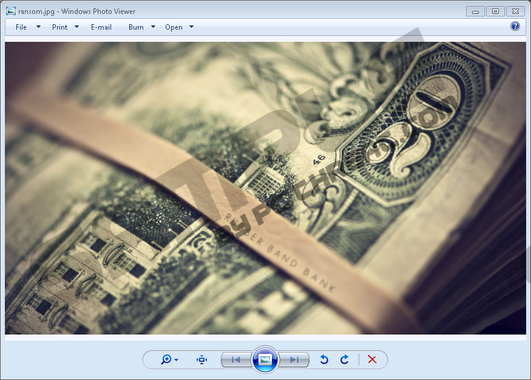Expand the Print dropdown arrow
This screenshot has height=380, width=531.
coord(76,27)
